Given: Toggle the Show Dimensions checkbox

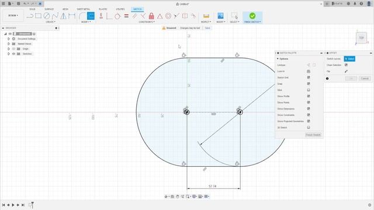Looking at the screenshot, I should pos(309,108).
